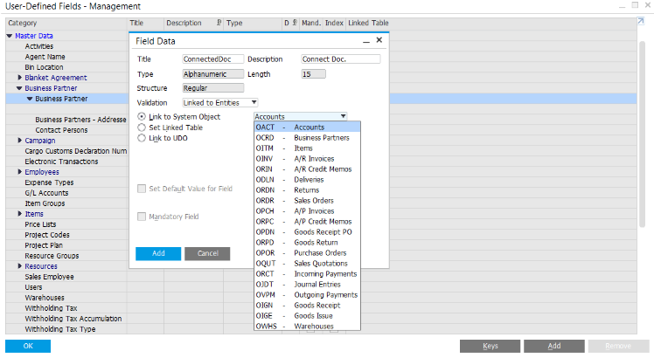
Task: Choose the Link to UDO radio button
Action: point(143,137)
